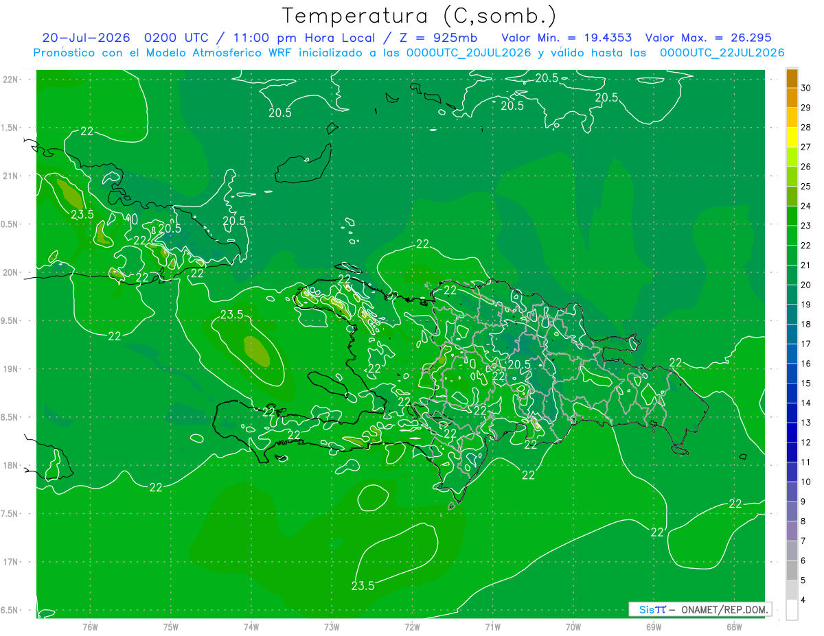The height and width of the screenshot is (636, 824).
Task: Pick the yellow swatch between 27 and 28
Action: (792, 137)
